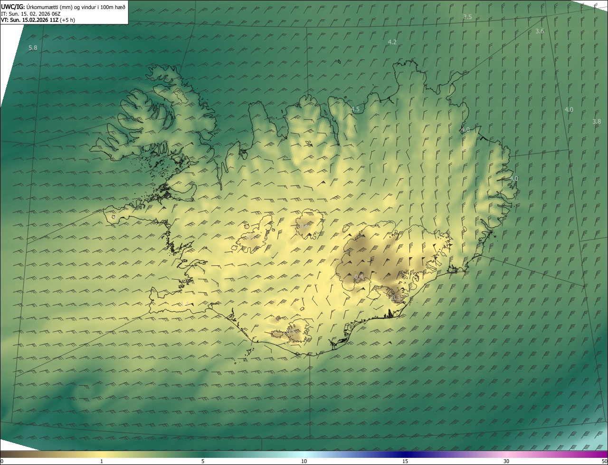The image size is (608, 465).
Task: Click the 50 tick on the color scale
Action: tap(604, 462)
